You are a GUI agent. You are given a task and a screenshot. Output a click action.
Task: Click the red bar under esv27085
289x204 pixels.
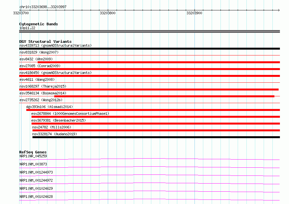[x=149, y=69]
